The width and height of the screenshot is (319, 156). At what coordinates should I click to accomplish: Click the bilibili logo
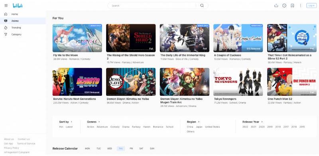(18, 6)
